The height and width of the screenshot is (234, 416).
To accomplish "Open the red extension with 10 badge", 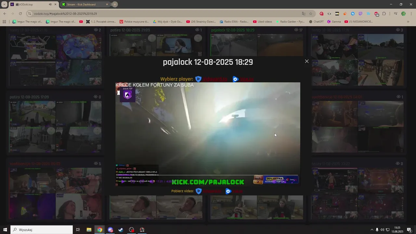I will 376,14.
